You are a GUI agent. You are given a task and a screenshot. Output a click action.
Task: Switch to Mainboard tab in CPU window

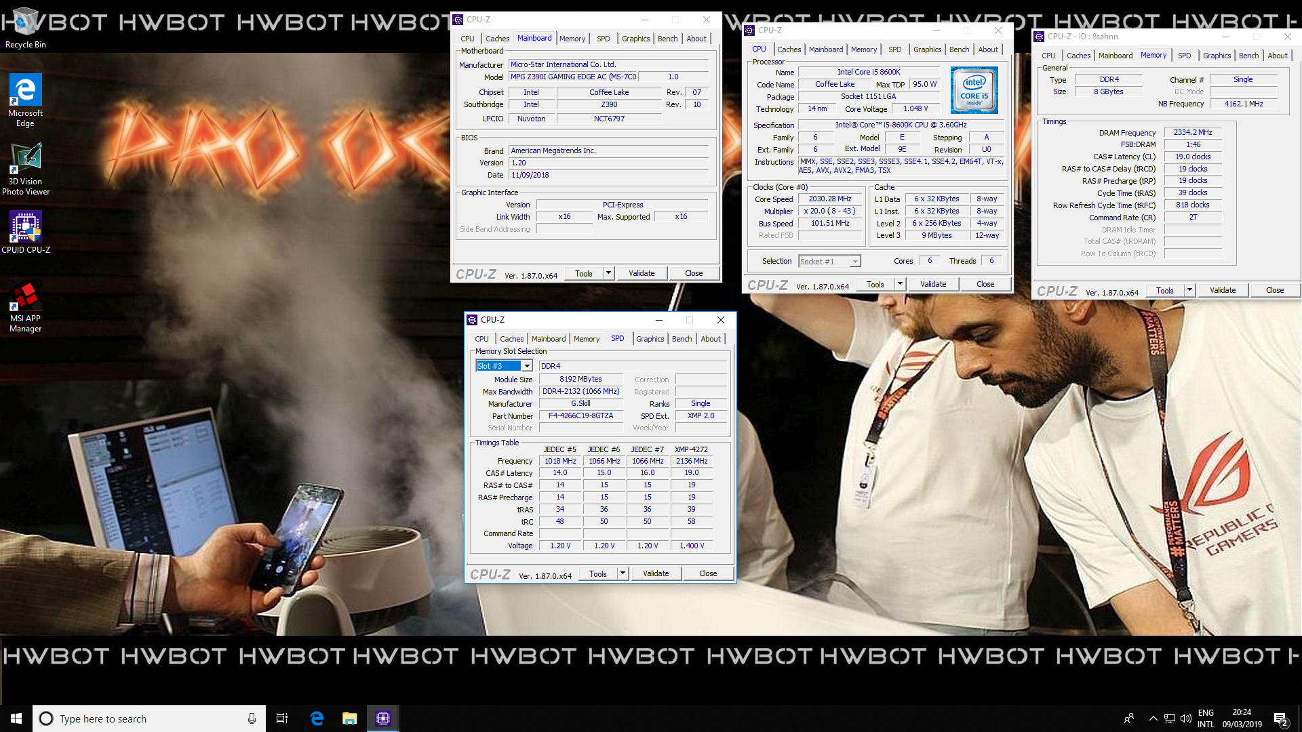[826, 49]
